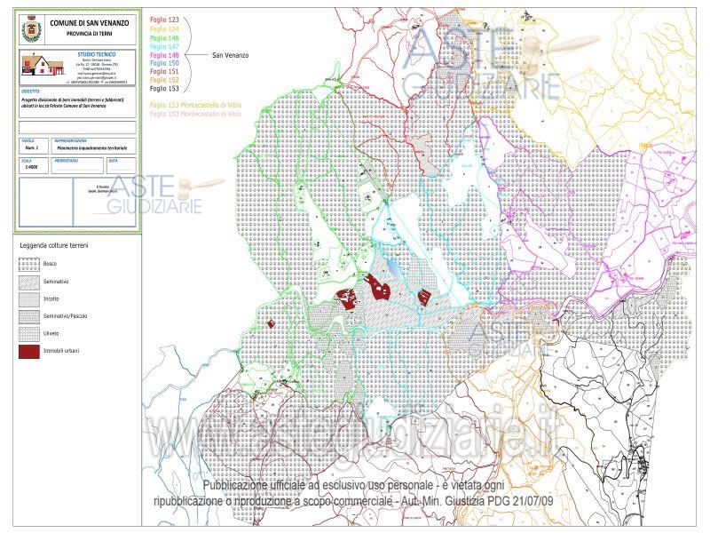Select the Bosco dotted pattern legend swatch
Screen dimensions: 710x533
29,264
